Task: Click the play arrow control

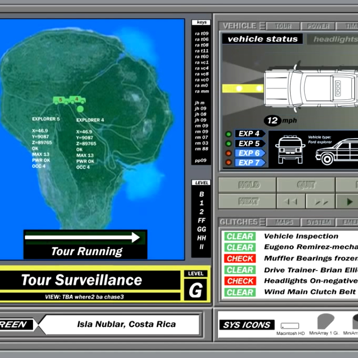Action: (x=349, y=202)
